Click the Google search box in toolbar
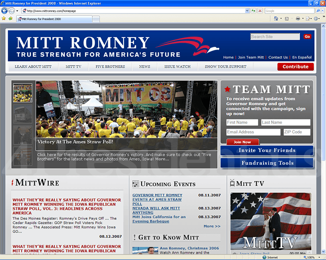326x260 pixels. coord(289,11)
